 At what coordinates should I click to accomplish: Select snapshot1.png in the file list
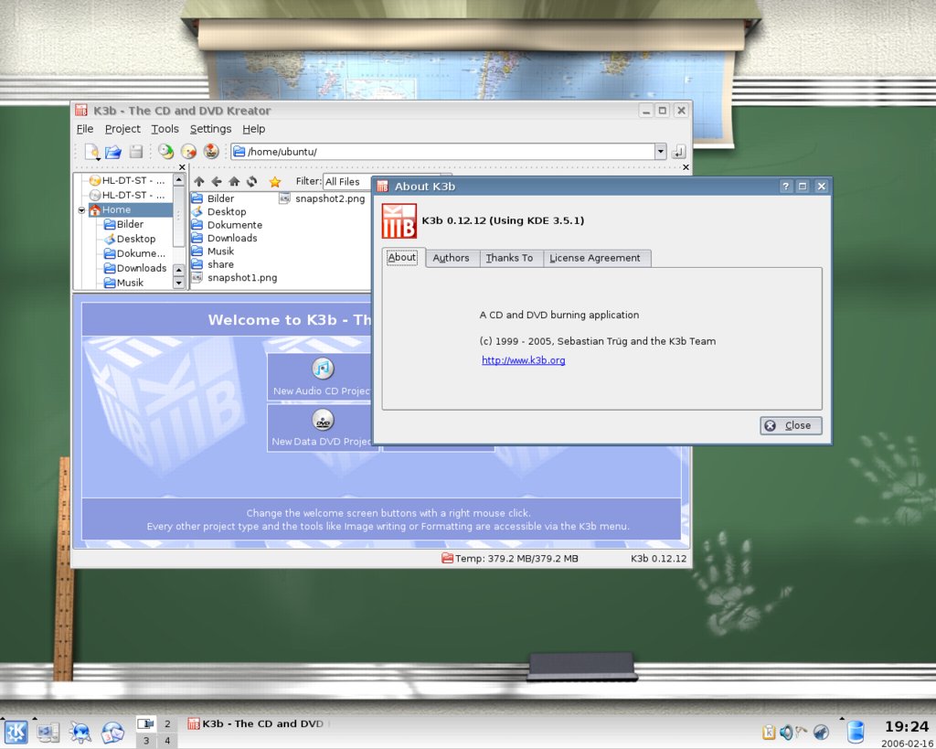click(234, 278)
